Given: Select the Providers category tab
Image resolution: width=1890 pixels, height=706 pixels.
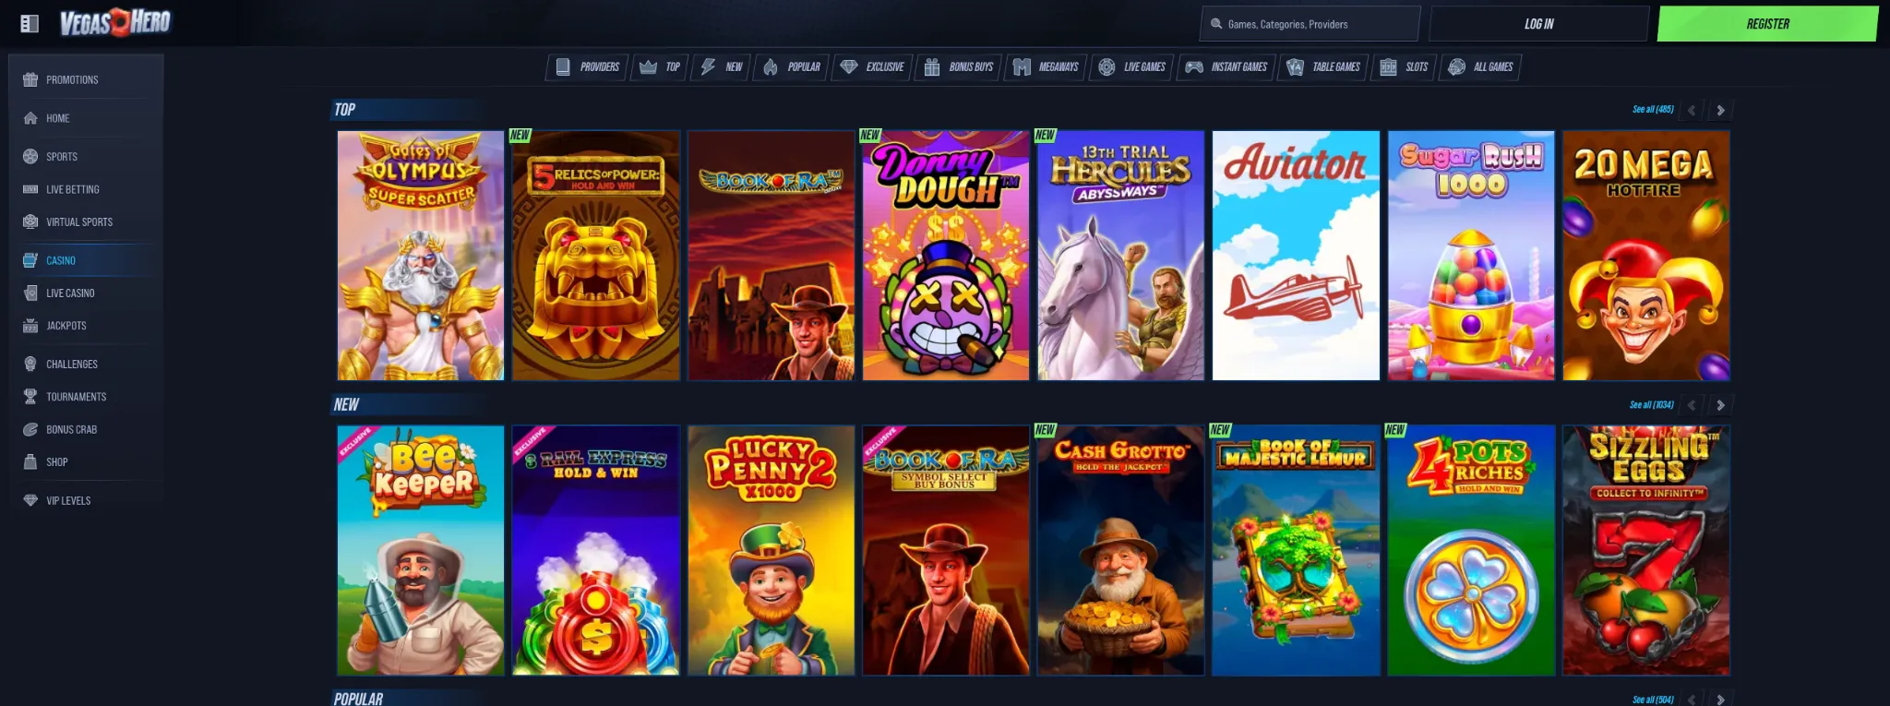Looking at the screenshot, I should (587, 67).
